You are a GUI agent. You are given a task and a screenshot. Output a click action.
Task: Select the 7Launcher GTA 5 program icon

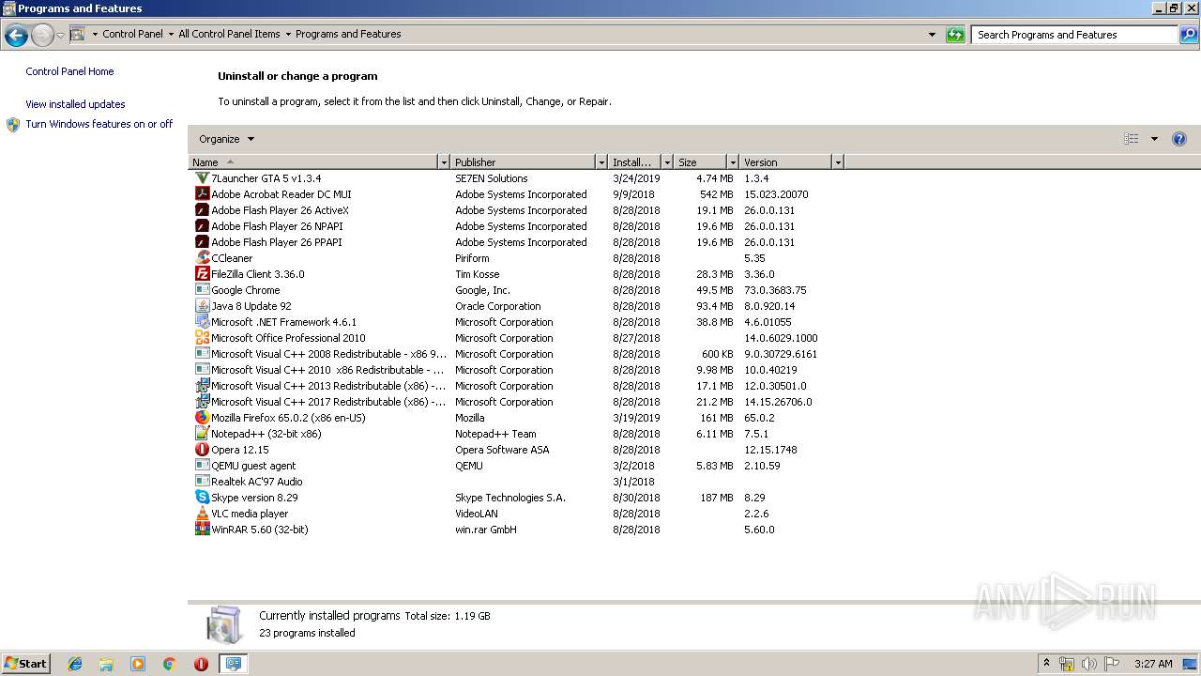(202, 178)
